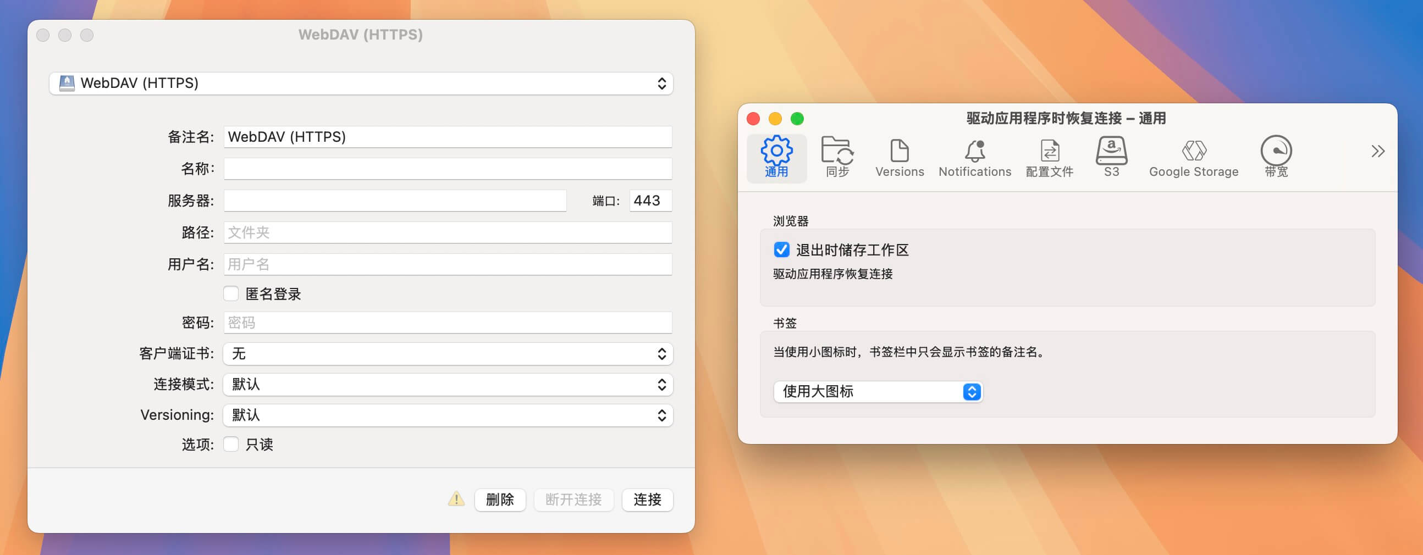This screenshot has height=555, width=1423.
Task: Open the 配置文件 profiles icon
Action: [1049, 157]
